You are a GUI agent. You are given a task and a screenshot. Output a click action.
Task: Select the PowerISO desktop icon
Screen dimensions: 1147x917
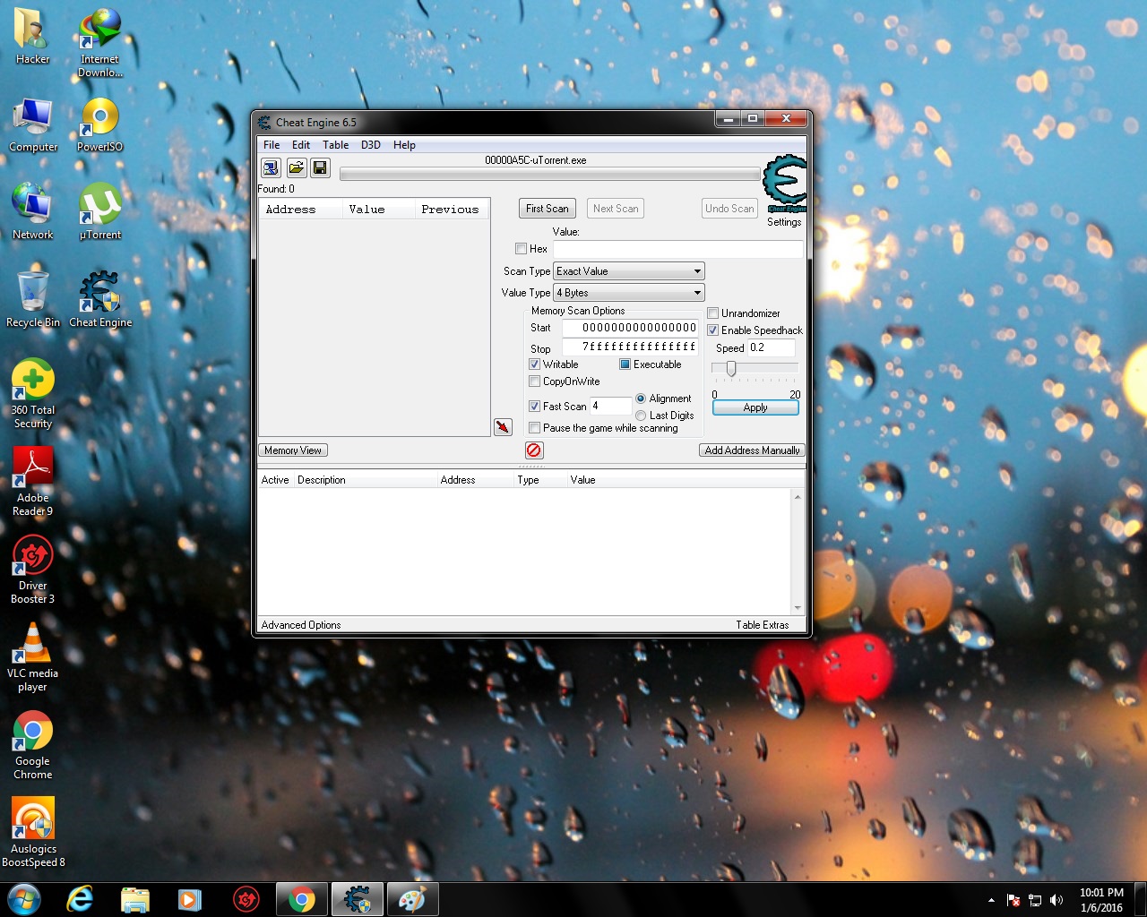(99, 125)
